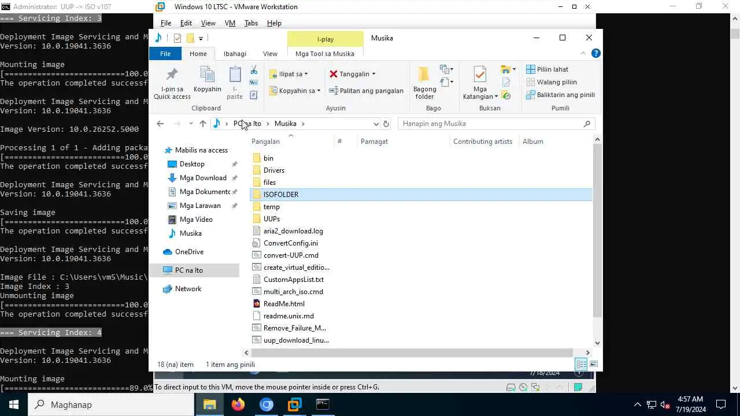Open address bar history dropdown
Screen dimensions: 740x416
coord(376,124)
